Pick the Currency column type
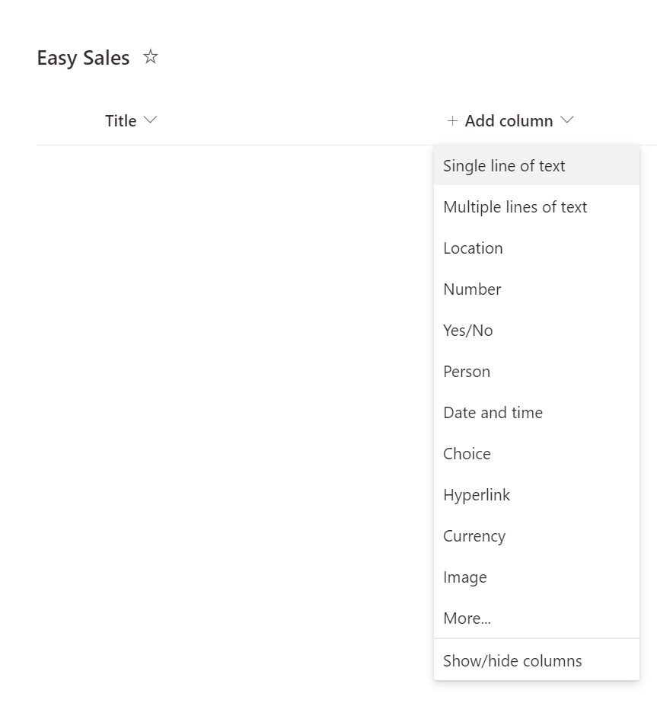 pyautogui.click(x=474, y=536)
